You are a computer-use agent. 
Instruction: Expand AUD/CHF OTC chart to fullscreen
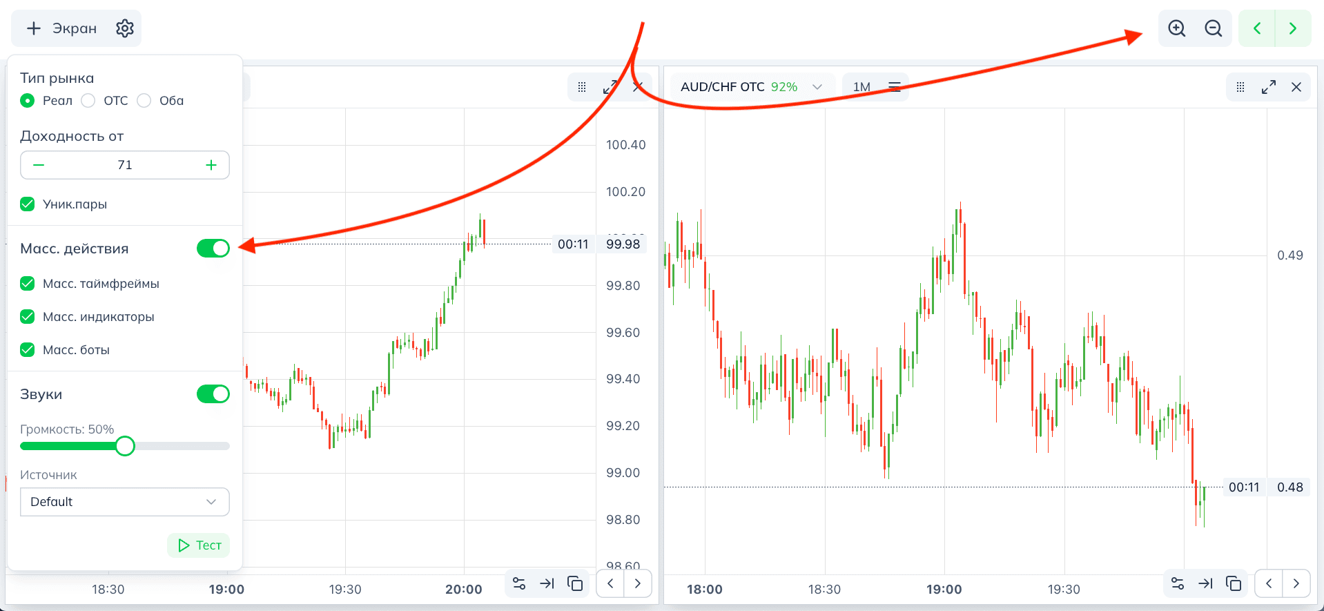coord(1268,87)
